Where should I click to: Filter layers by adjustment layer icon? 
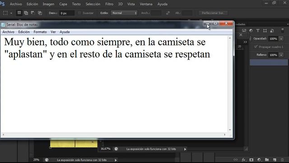(251, 31)
